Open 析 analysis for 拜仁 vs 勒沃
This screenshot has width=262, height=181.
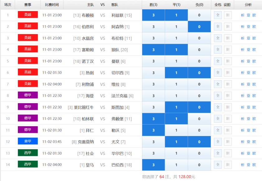point(243,130)
